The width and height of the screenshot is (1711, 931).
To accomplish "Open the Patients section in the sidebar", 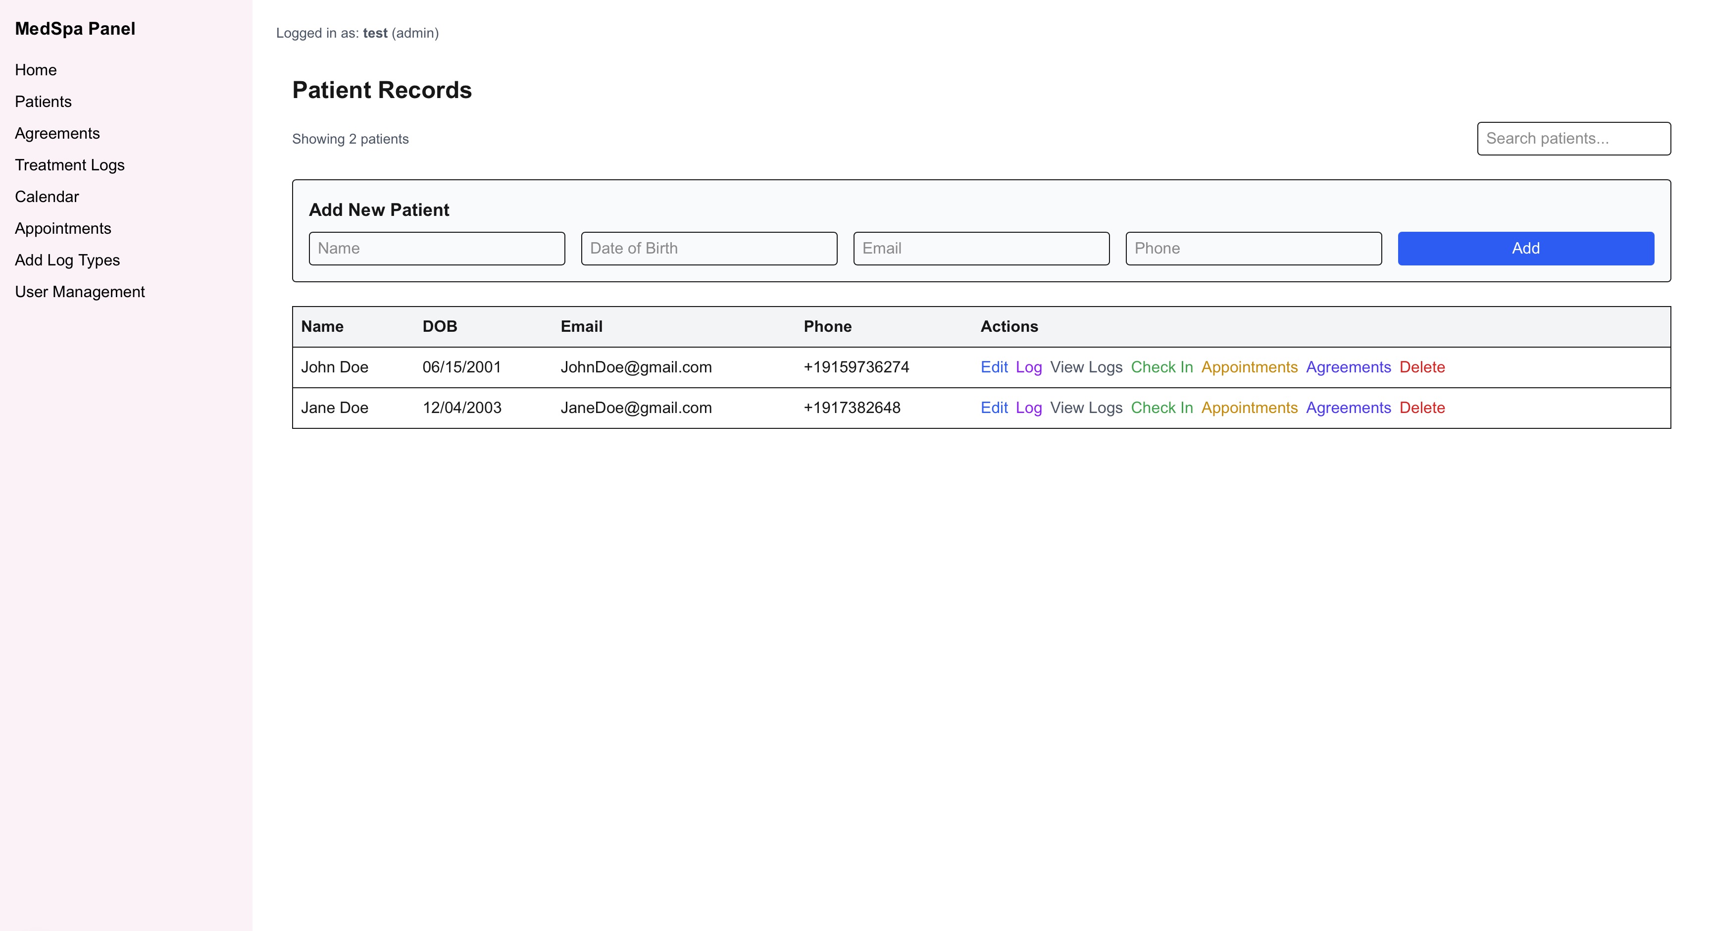I will coord(43,101).
